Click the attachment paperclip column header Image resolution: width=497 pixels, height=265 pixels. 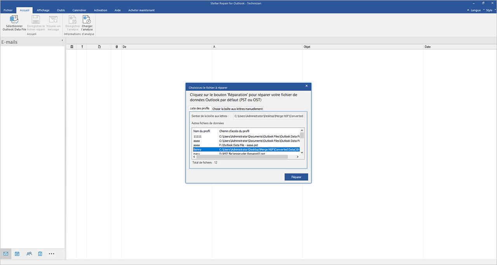(x=116, y=47)
